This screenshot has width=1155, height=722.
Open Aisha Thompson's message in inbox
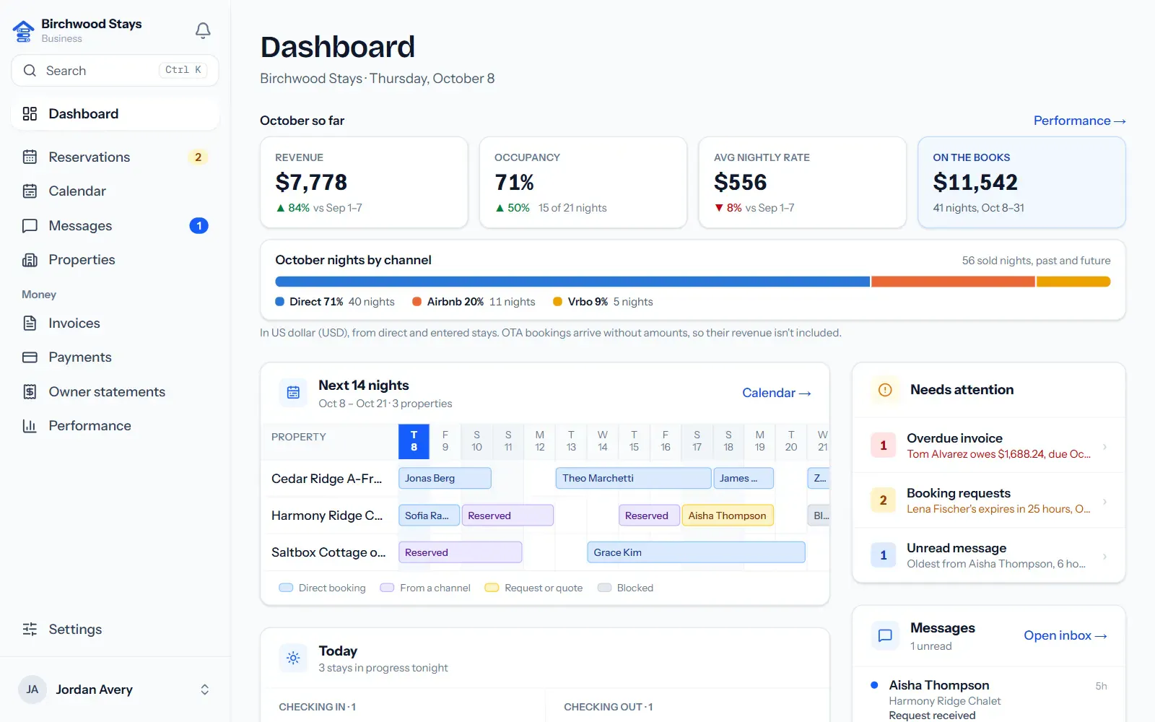(989, 700)
